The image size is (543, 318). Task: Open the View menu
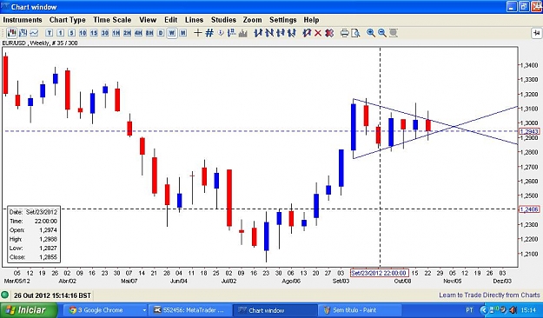(148, 20)
